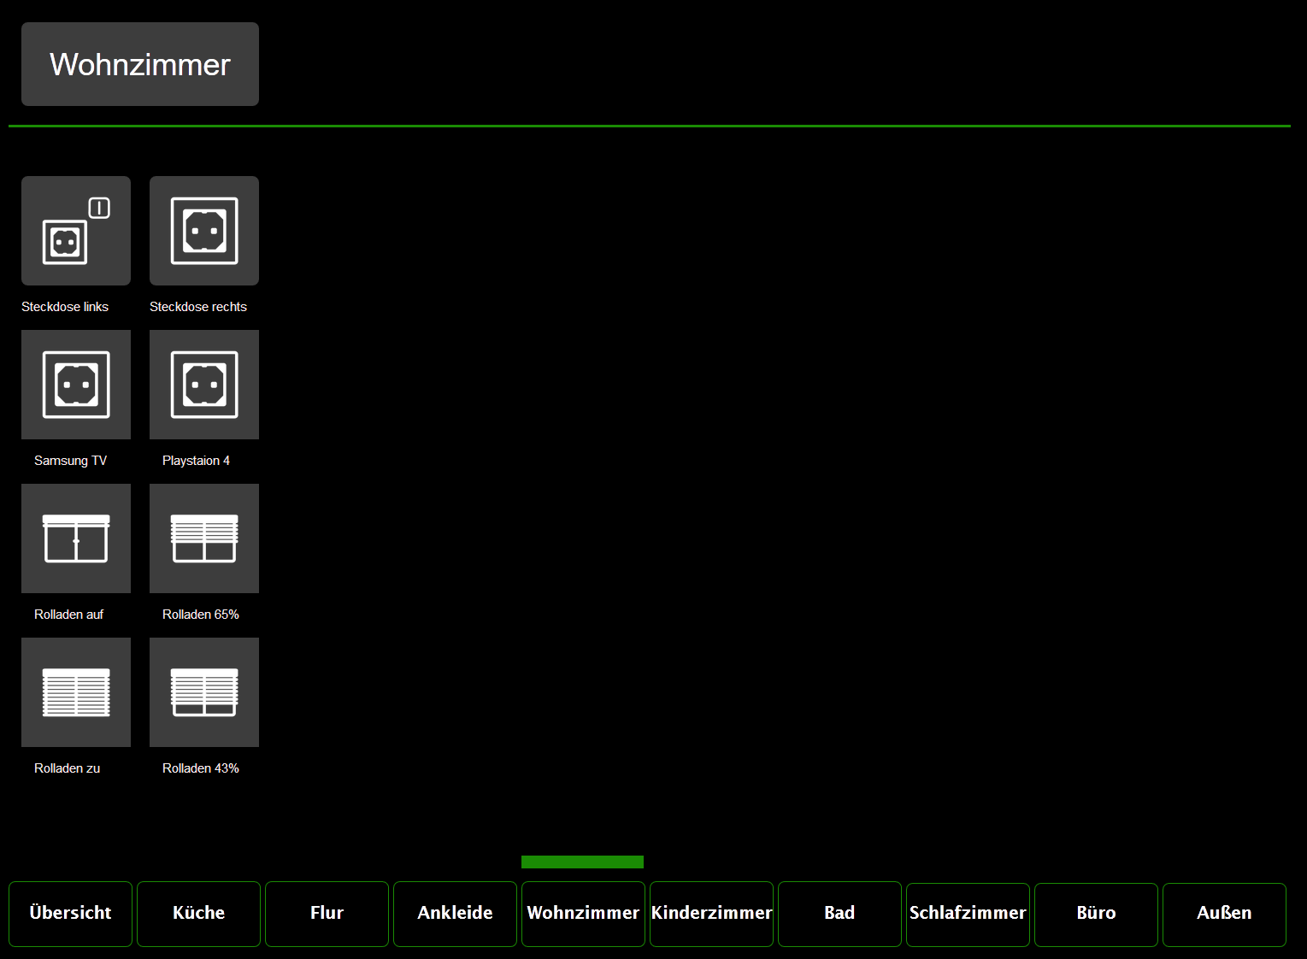The image size is (1307, 959).
Task: Select the Ankleide room tab
Action: coord(455,914)
